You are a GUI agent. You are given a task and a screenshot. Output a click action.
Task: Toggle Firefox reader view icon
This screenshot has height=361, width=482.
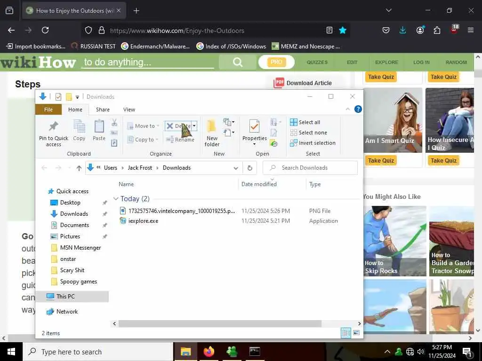point(329,30)
